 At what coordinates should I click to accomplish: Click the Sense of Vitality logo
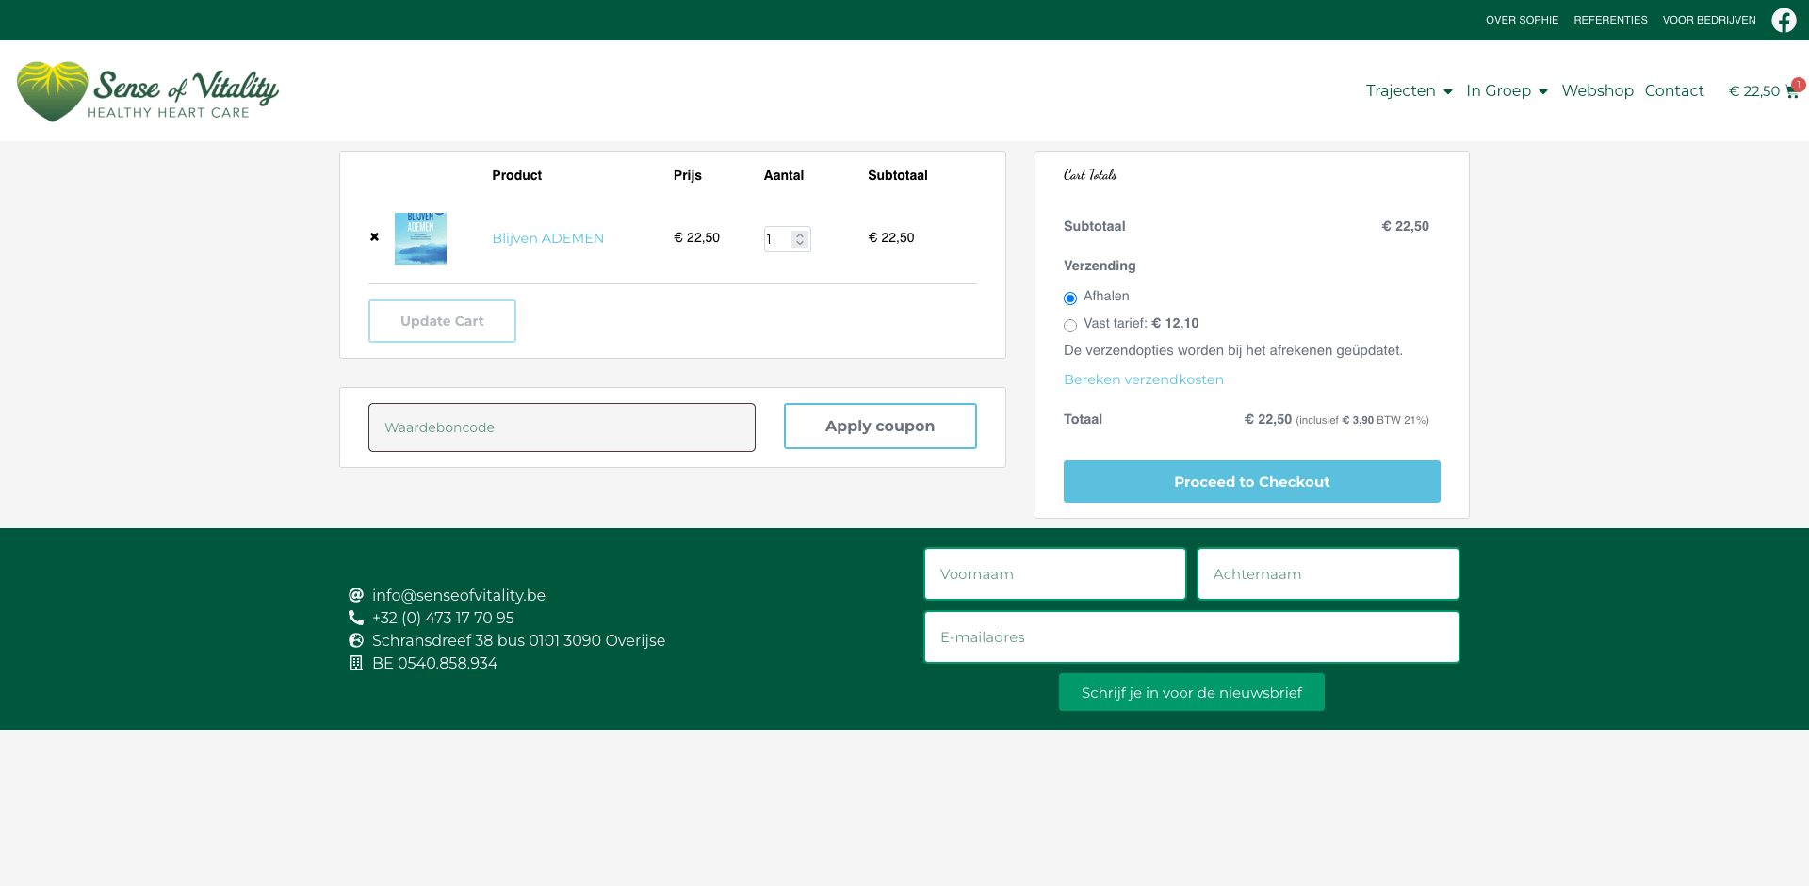(148, 91)
